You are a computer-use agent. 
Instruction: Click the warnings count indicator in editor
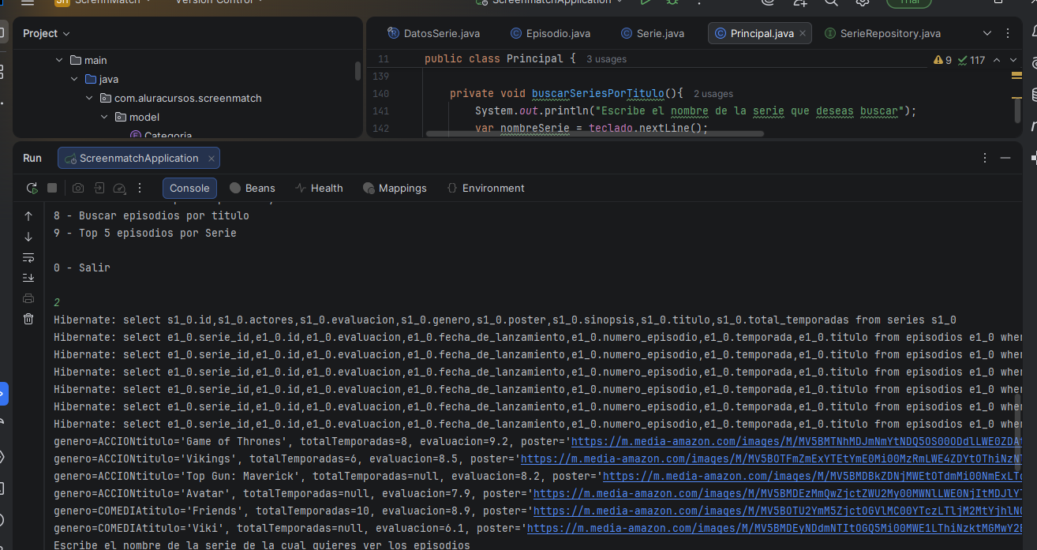tap(943, 60)
